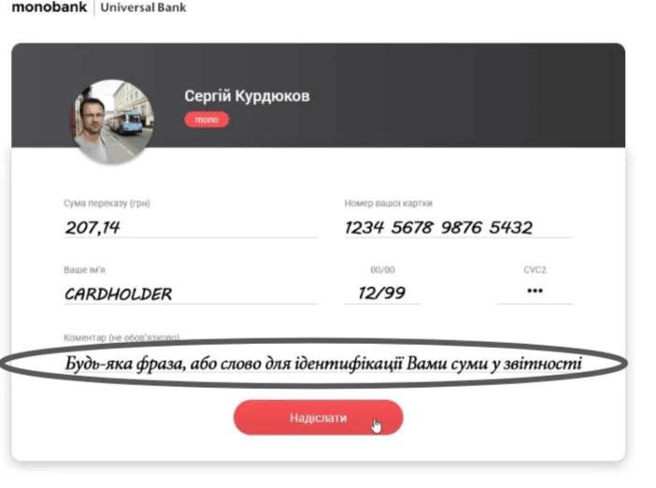Click the card number field 1234 5678 9876 5432
Image resolution: width=656 pixels, height=488 pixels.
pos(458,227)
